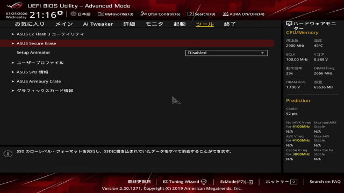
Task: Open Search(F9) question mark icon
Action: coord(190,14)
